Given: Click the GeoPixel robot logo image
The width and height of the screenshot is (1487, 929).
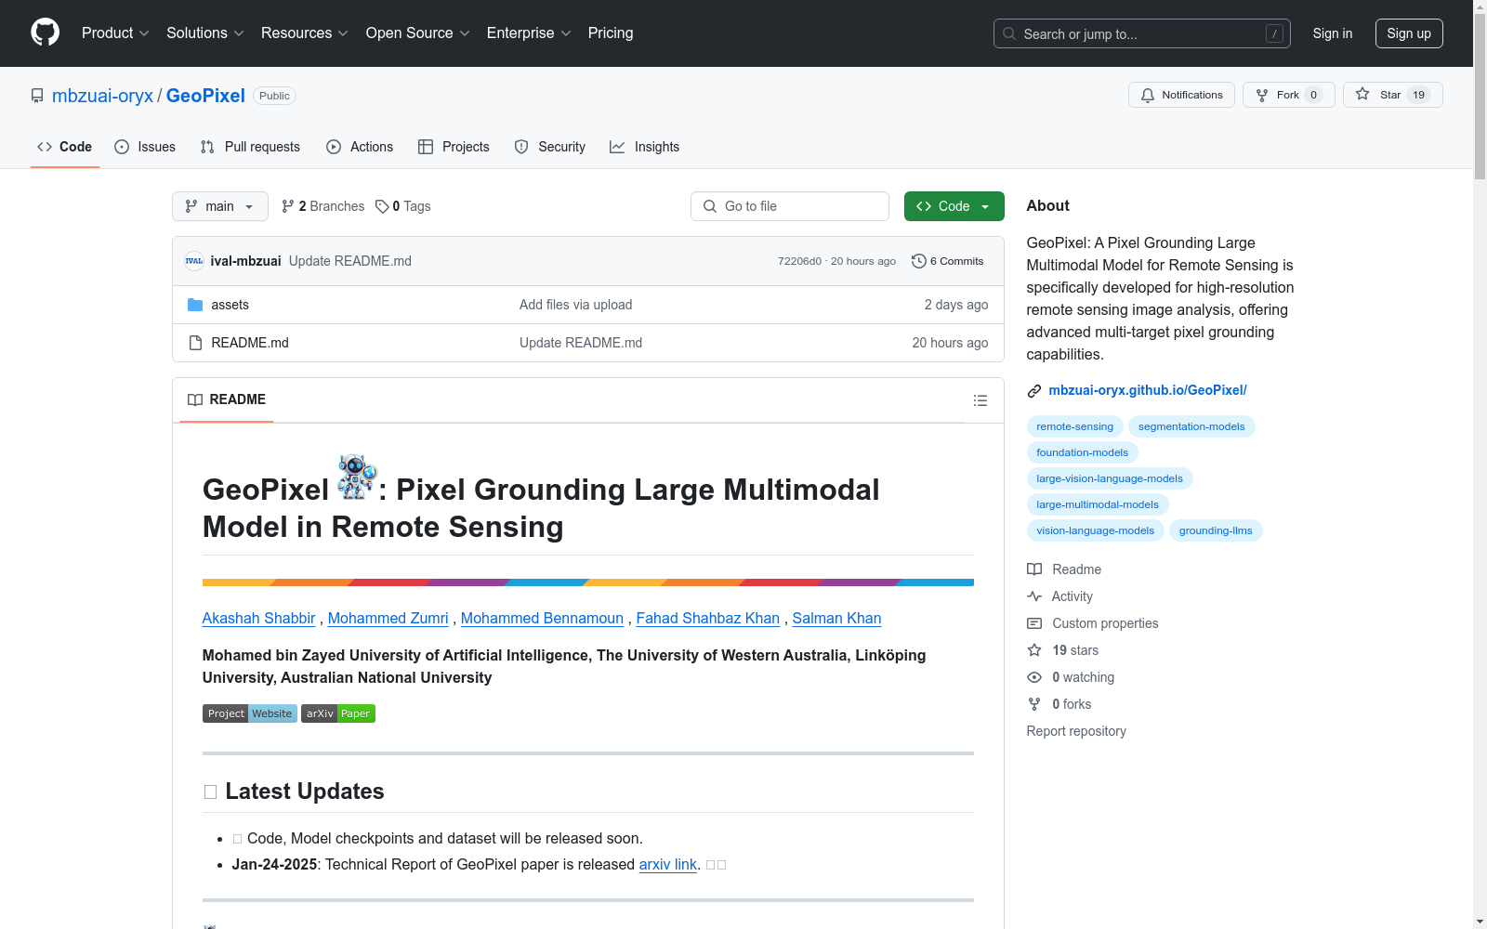Looking at the screenshot, I should 357,477.
